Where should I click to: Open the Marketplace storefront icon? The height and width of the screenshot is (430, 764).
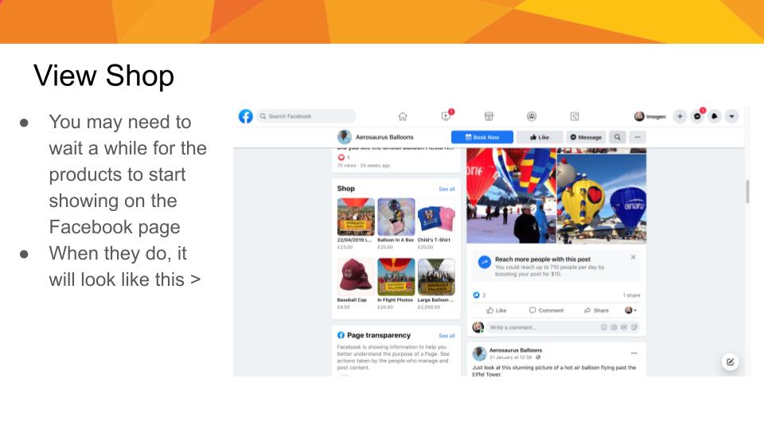tap(489, 116)
